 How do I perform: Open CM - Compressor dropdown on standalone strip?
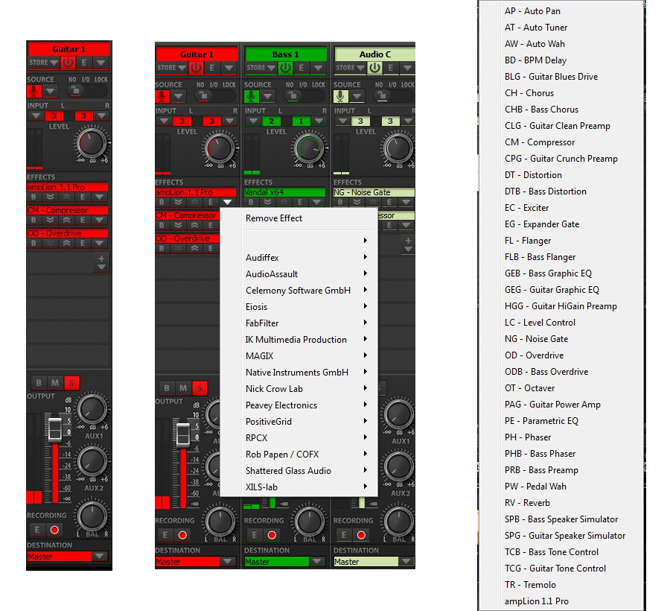(x=100, y=220)
